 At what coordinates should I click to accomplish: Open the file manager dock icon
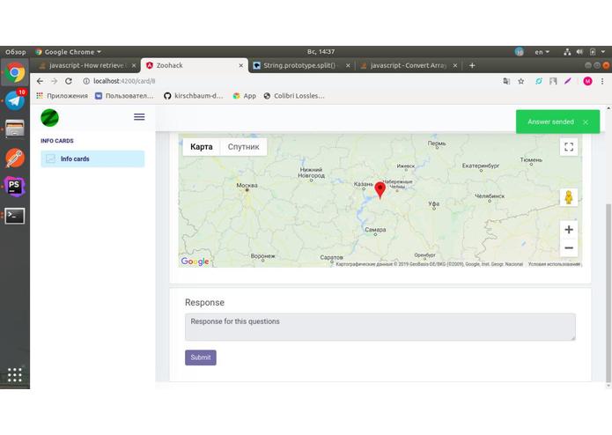click(x=15, y=129)
